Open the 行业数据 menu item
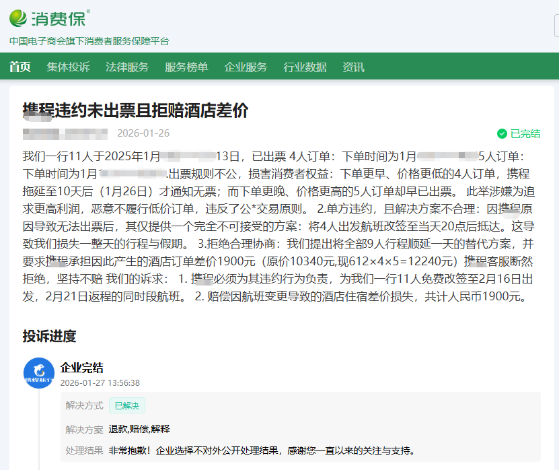559x470 pixels. click(305, 67)
